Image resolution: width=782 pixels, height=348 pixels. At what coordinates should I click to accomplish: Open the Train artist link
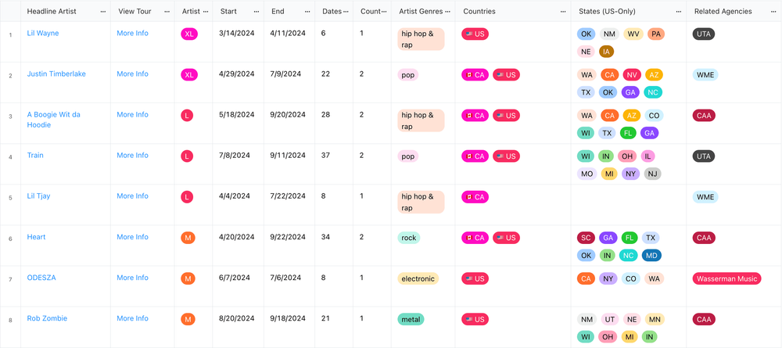(x=35, y=155)
